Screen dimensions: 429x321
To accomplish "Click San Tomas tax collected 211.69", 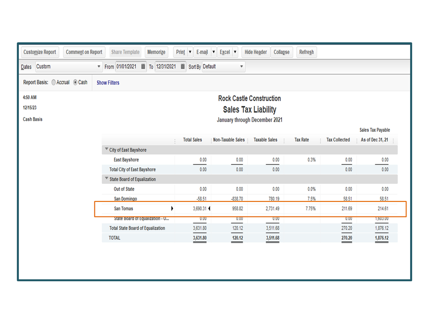I will coord(347,209).
